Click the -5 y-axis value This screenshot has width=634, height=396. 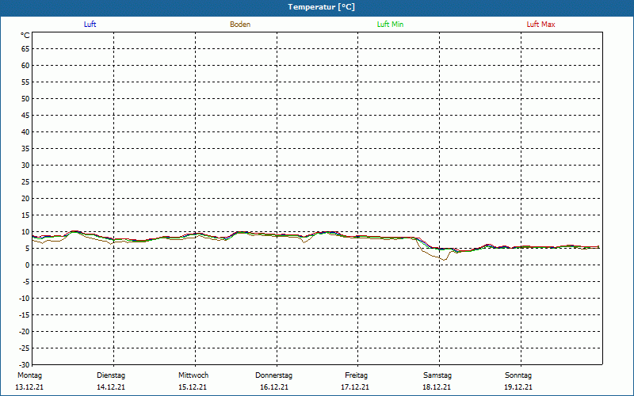[26, 282]
